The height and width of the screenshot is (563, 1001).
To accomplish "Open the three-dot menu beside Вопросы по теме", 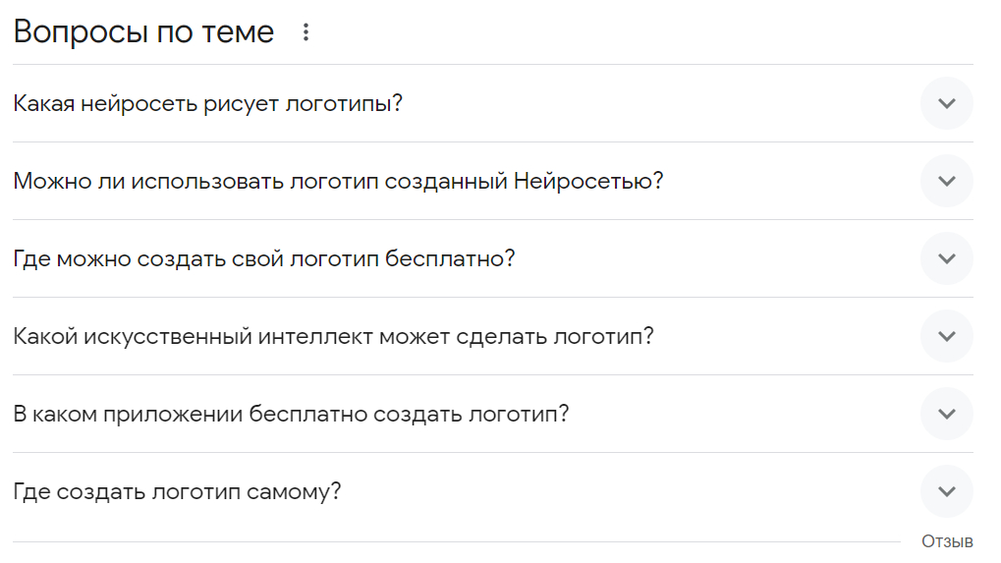I will click(x=306, y=32).
